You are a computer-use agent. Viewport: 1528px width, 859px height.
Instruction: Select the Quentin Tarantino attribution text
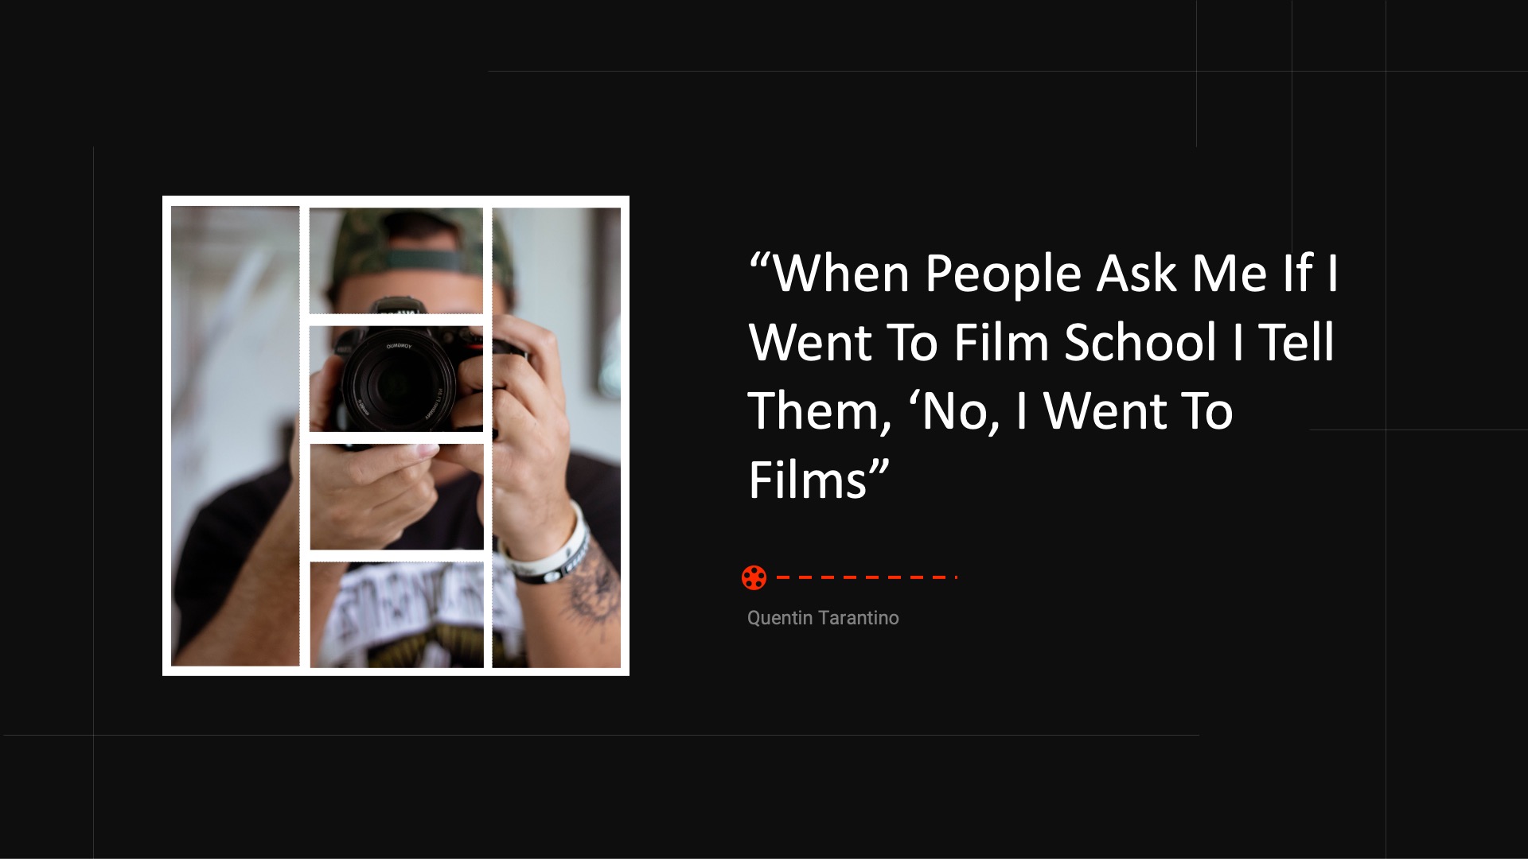click(x=823, y=618)
